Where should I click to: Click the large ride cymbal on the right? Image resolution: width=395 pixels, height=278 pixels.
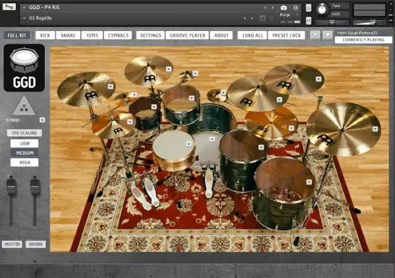[343, 128]
